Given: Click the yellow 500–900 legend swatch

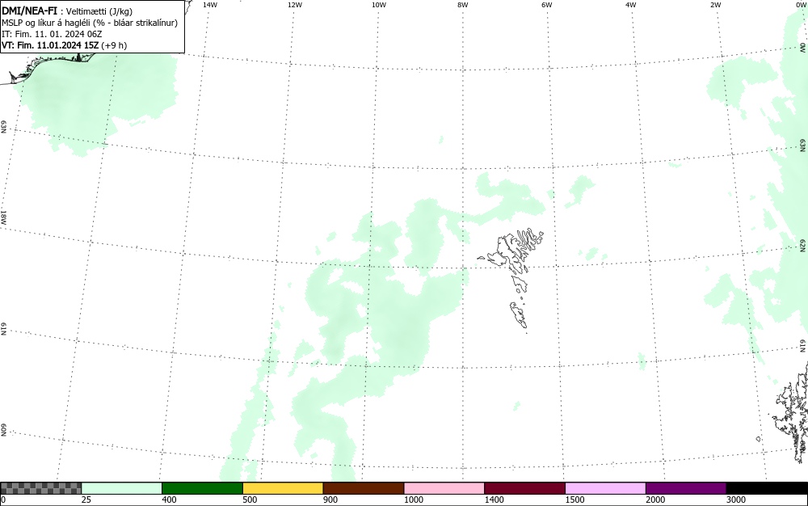Looking at the screenshot, I should 283,488.
